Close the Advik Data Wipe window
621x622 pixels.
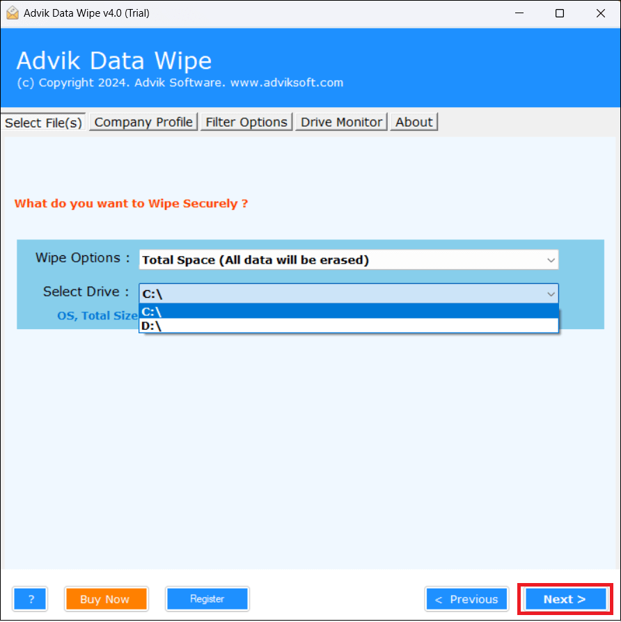[x=600, y=13]
